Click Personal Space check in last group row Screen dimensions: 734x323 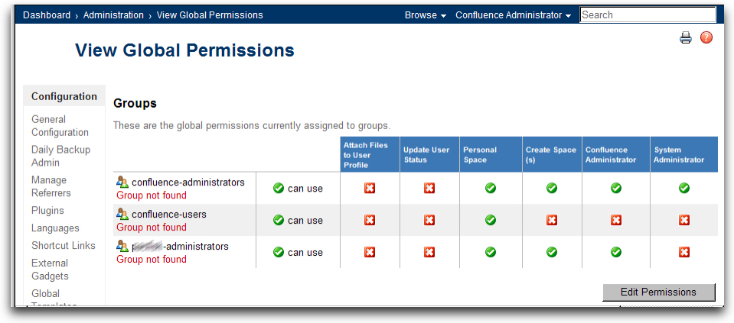click(x=491, y=252)
